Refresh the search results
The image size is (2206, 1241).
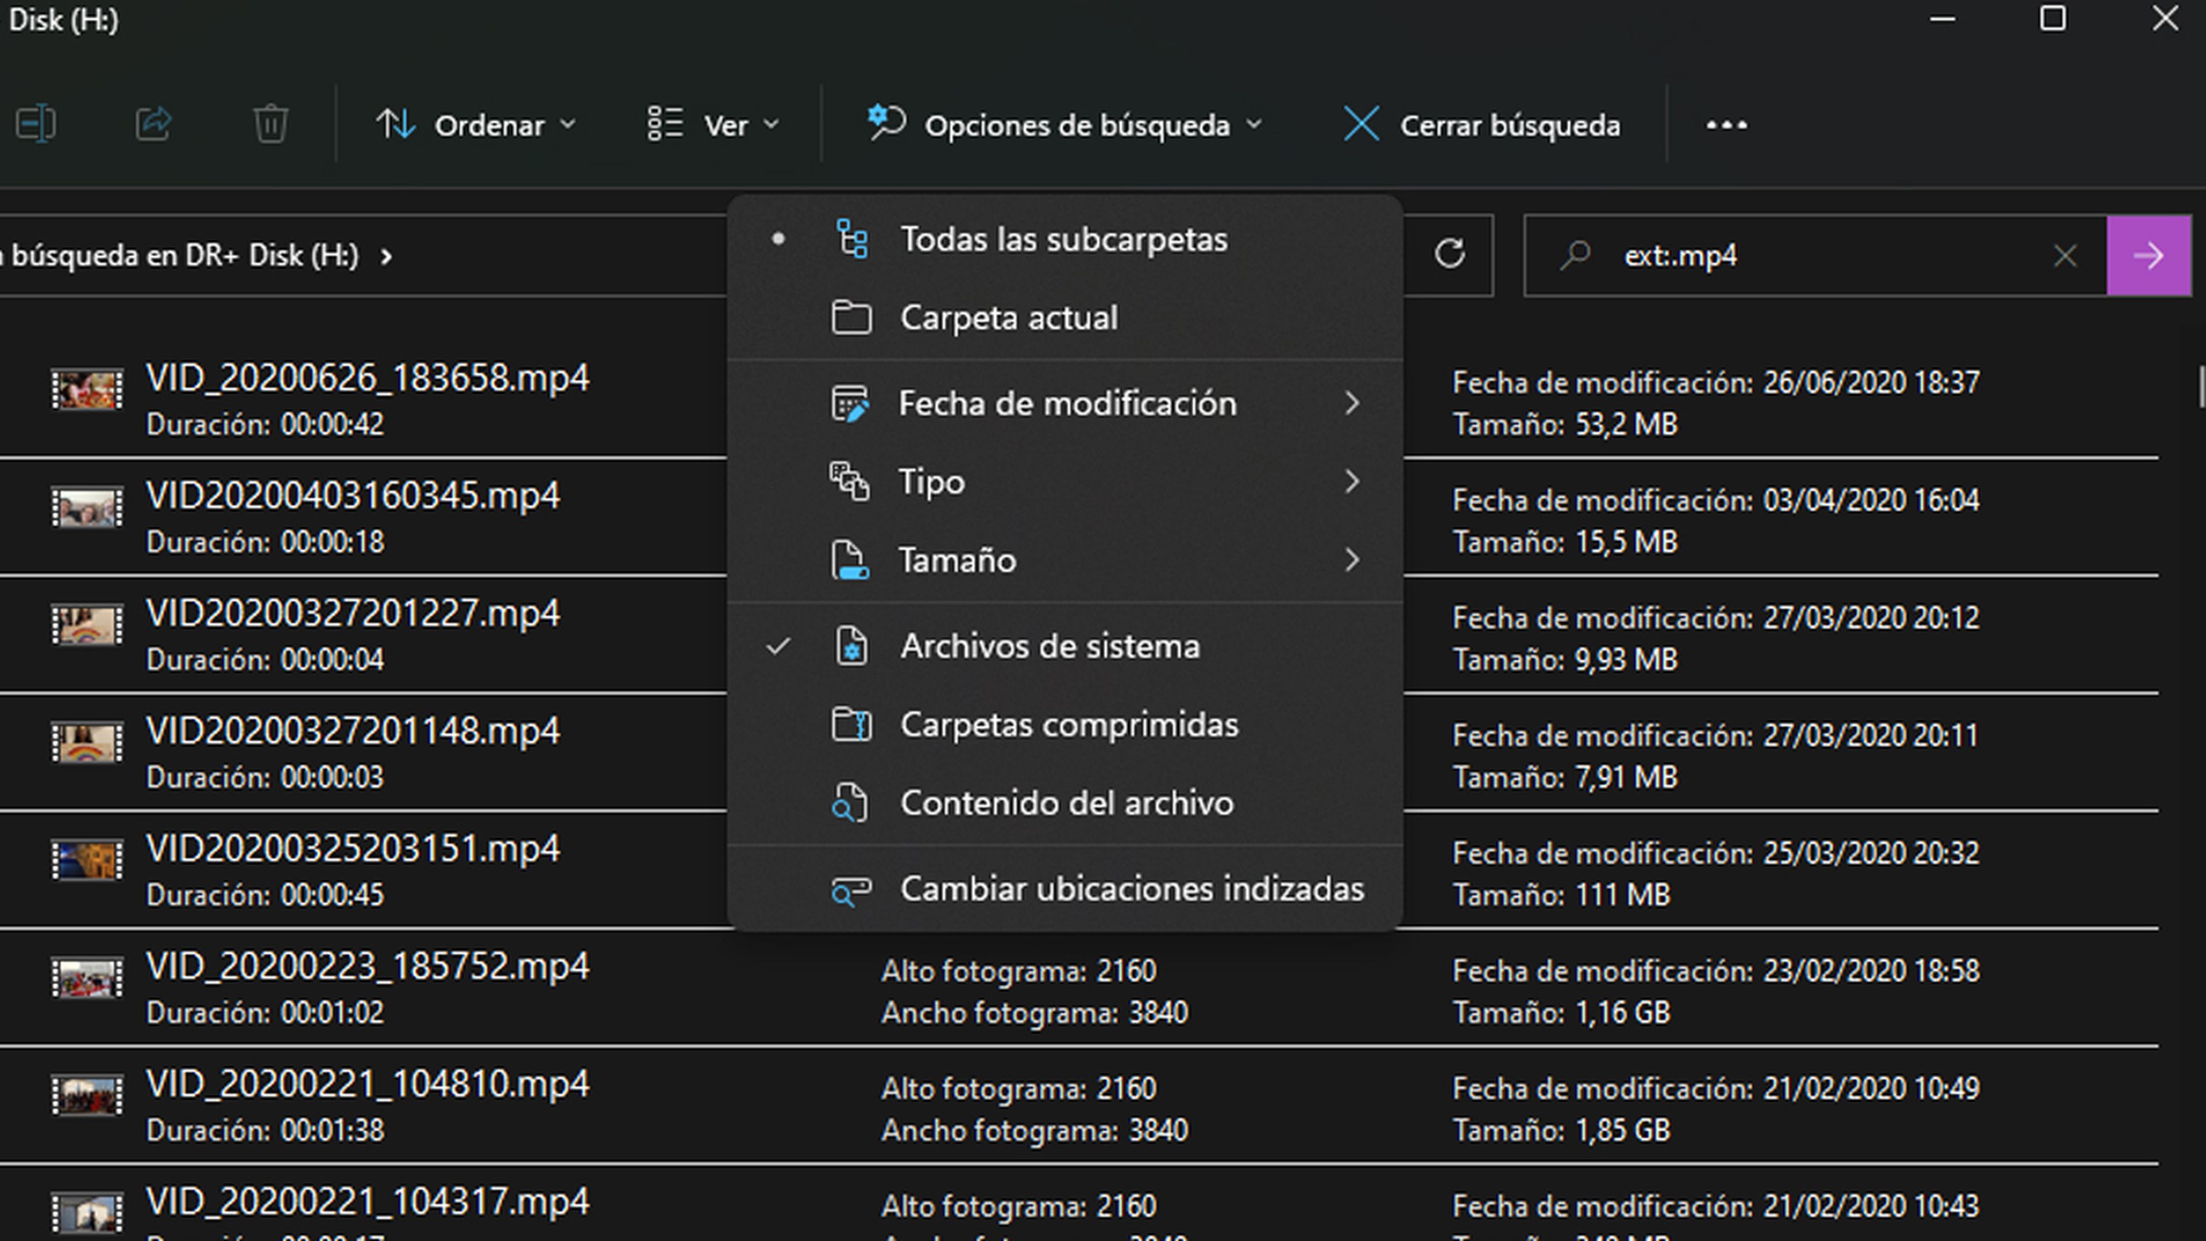point(1449,255)
